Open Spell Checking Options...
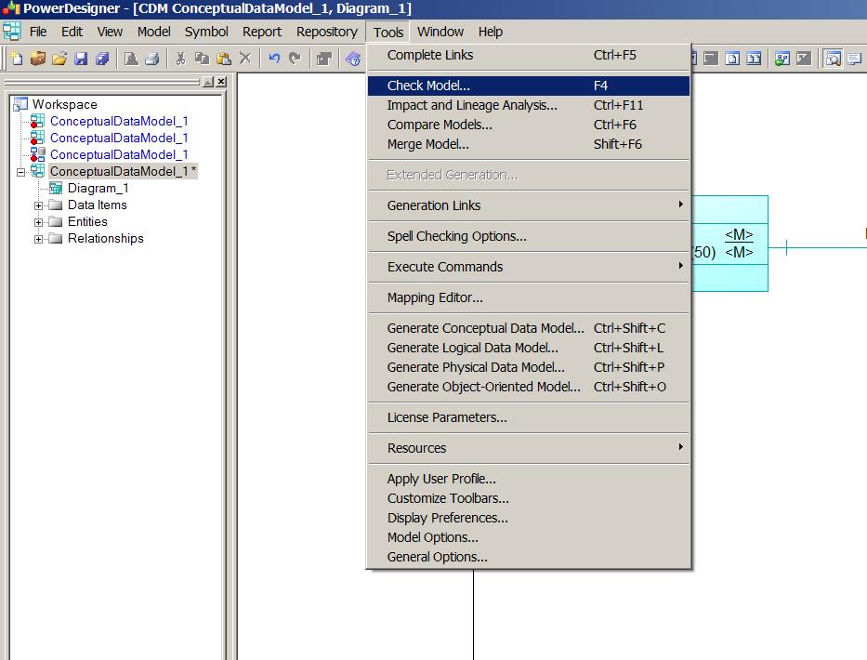This screenshot has width=867, height=660. (529, 236)
